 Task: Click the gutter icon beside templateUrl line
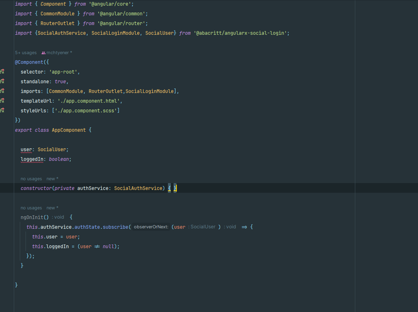pyautogui.click(x=2, y=101)
